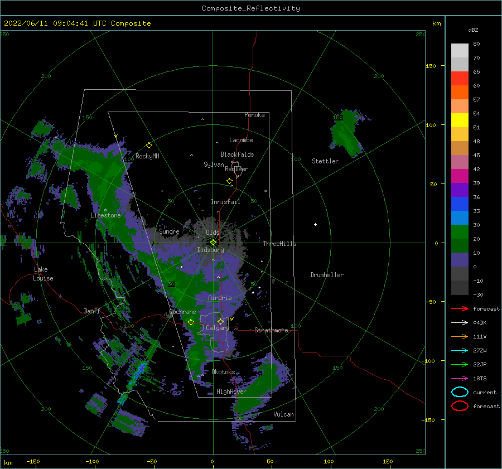Click the red forecast arrow in legend
Viewport: 502px width, 469px height.
pyautogui.click(x=460, y=308)
